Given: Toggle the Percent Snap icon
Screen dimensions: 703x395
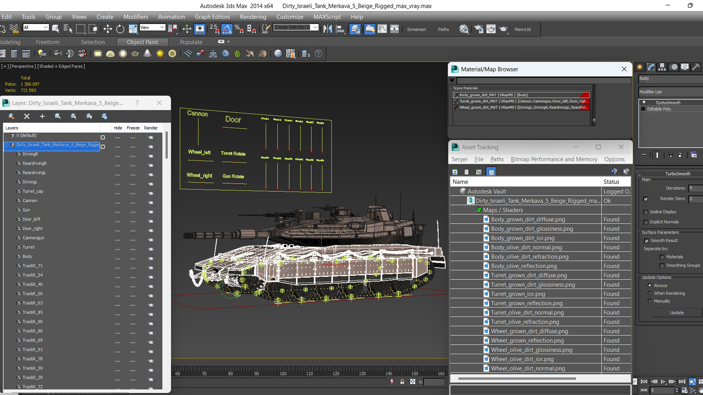Looking at the screenshot, I should [x=239, y=29].
